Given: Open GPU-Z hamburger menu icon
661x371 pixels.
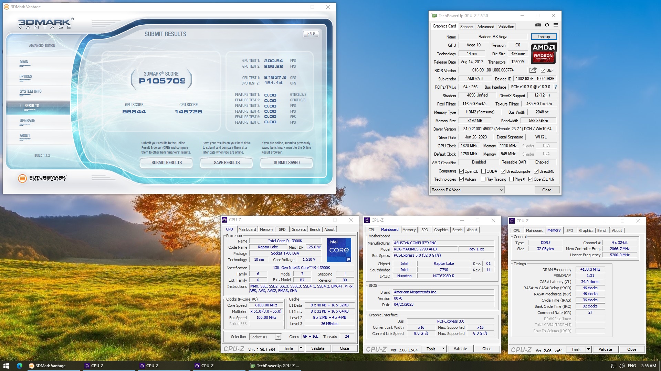Looking at the screenshot, I should pos(556,25).
